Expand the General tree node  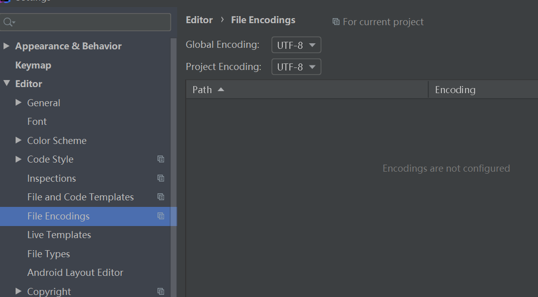tap(19, 103)
